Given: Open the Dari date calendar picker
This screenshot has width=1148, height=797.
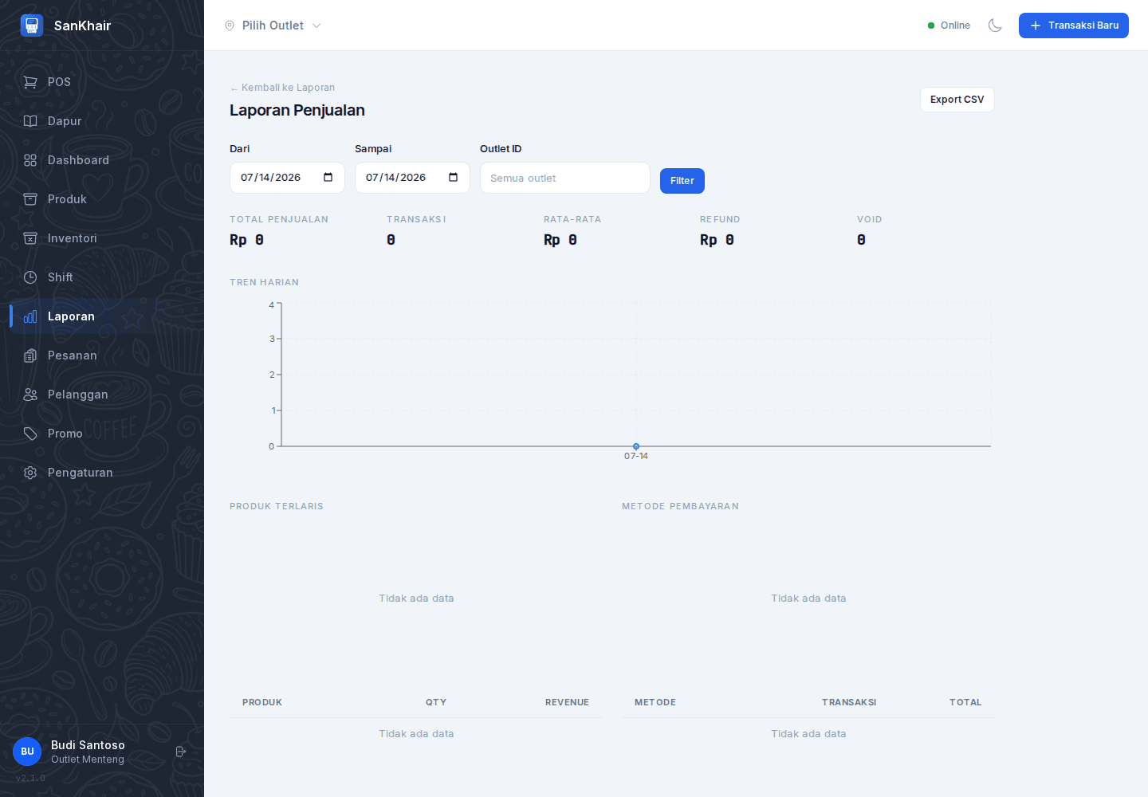Looking at the screenshot, I should pyautogui.click(x=328, y=178).
